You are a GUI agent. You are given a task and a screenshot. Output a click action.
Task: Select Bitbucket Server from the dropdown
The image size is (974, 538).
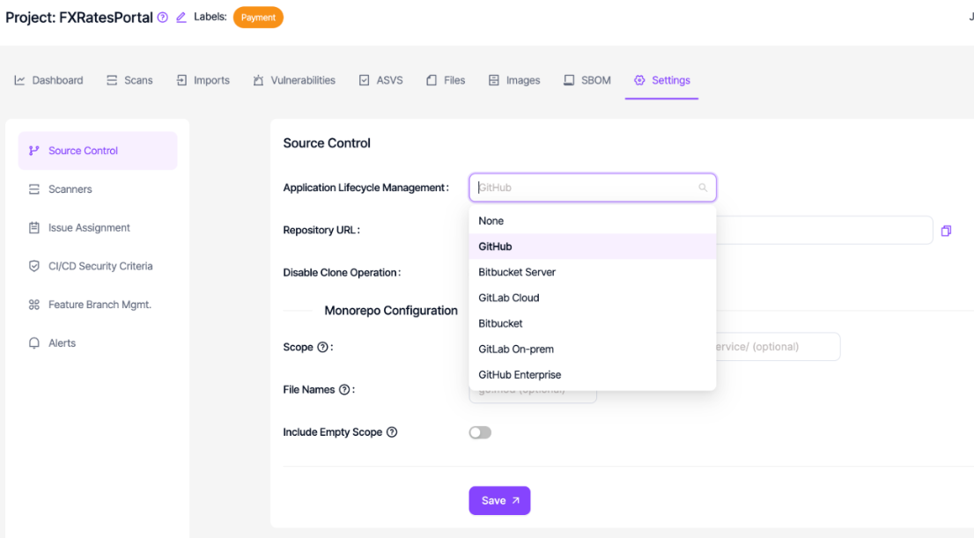coord(517,272)
